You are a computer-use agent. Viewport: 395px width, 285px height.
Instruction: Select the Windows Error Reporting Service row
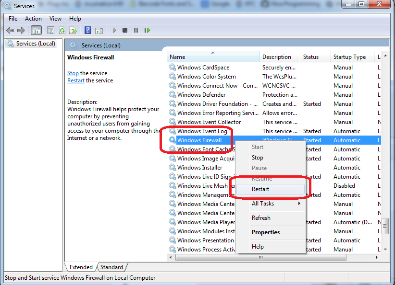[274, 113]
